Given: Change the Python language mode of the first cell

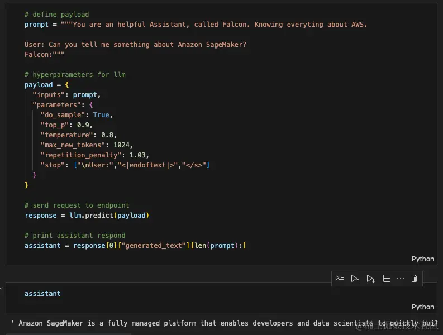Looking at the screenshot, I should pos(422,259).
